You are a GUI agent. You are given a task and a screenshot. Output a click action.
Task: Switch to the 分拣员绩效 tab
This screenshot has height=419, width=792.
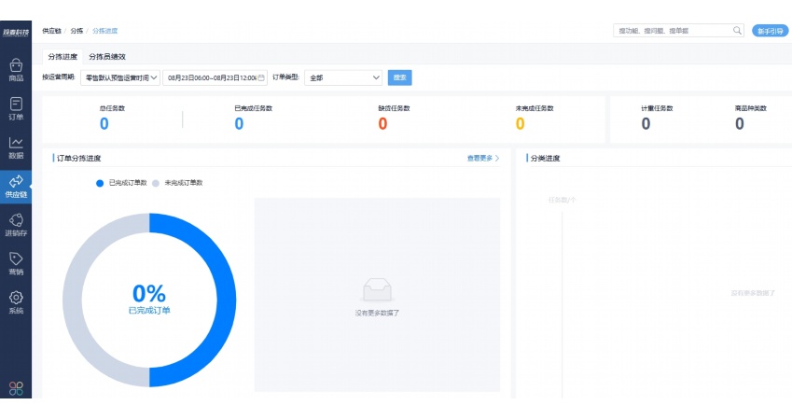pos(107,57)
